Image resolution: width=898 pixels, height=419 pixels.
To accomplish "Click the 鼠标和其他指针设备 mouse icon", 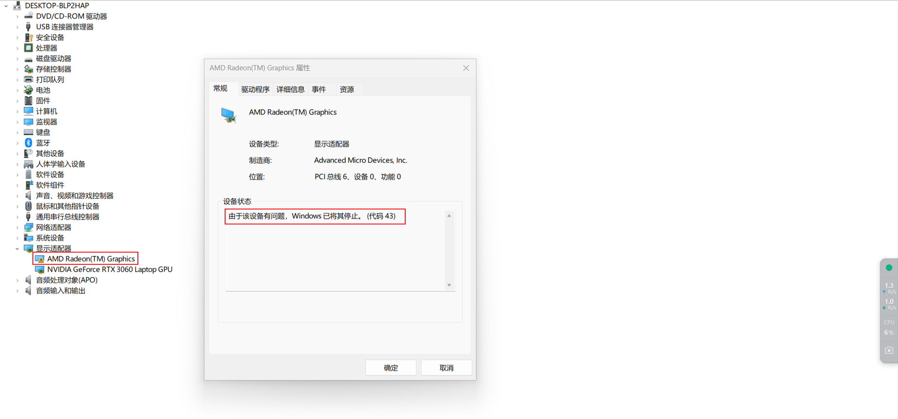I will tap(29, 206).
